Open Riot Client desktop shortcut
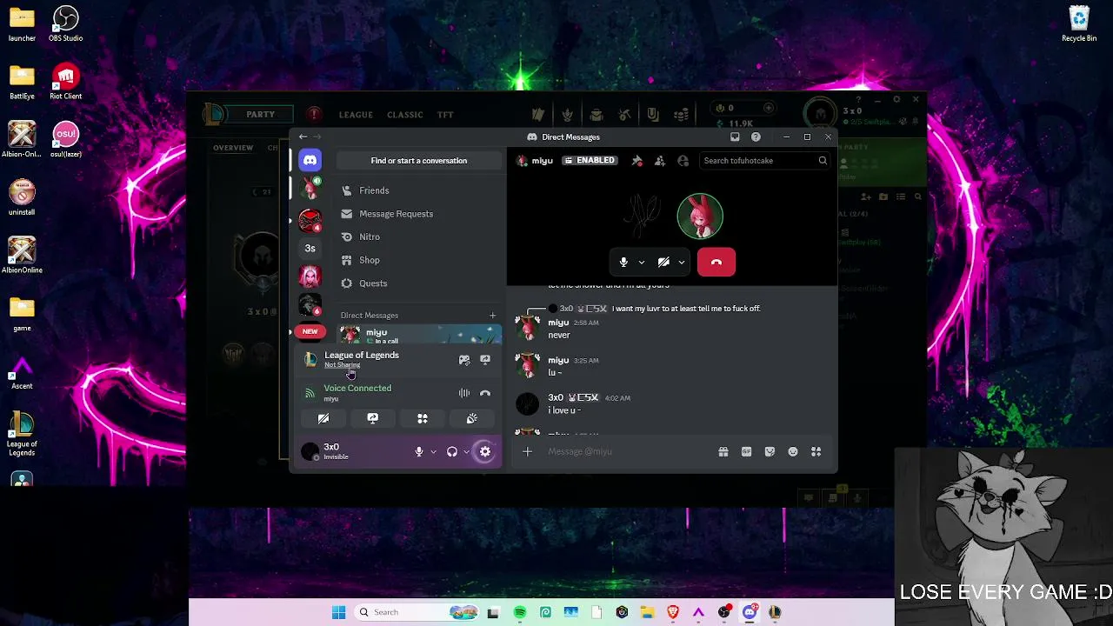1113x626 pixels. (x=66, y=83)
